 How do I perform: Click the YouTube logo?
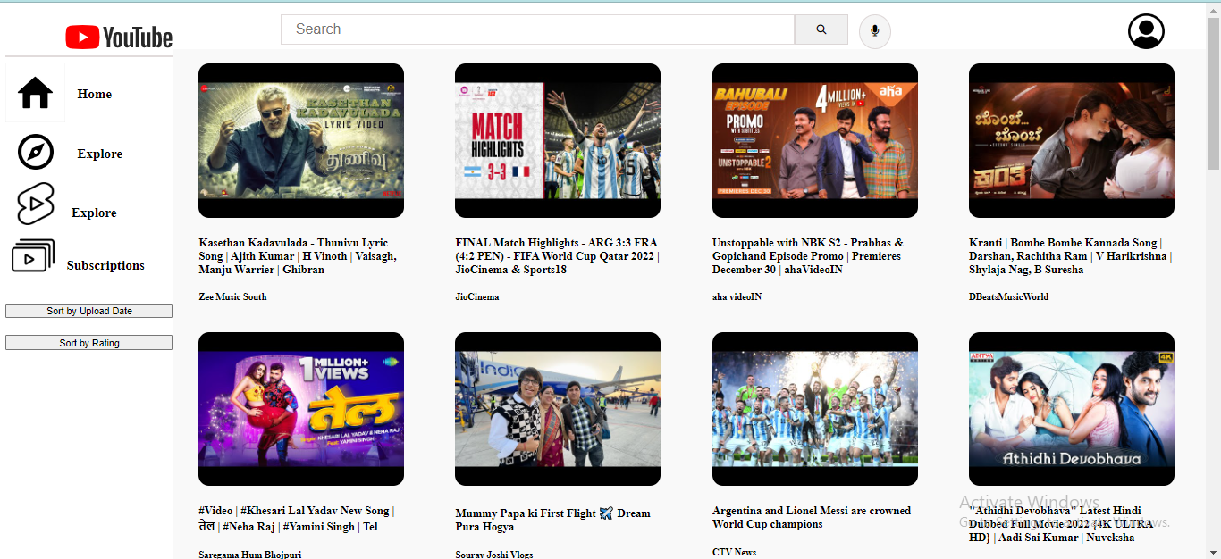coord(118,37)
